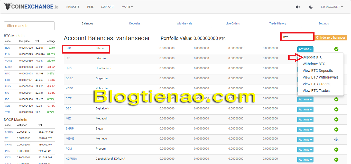Toggle night mode with the moon icon

311,7
